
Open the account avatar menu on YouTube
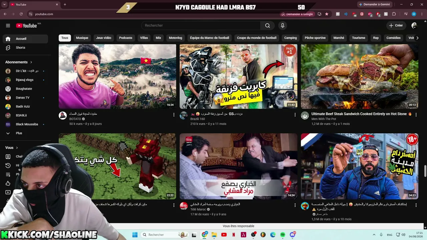click(x=414, y=26)
